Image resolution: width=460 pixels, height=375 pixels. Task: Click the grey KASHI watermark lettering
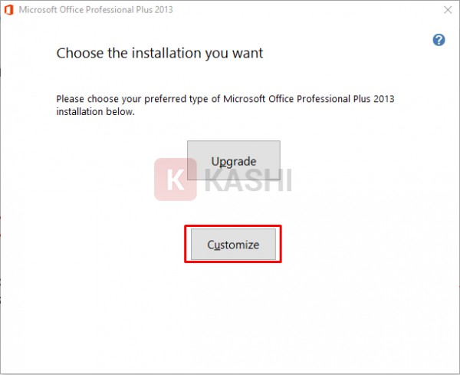tap(248, 180)
